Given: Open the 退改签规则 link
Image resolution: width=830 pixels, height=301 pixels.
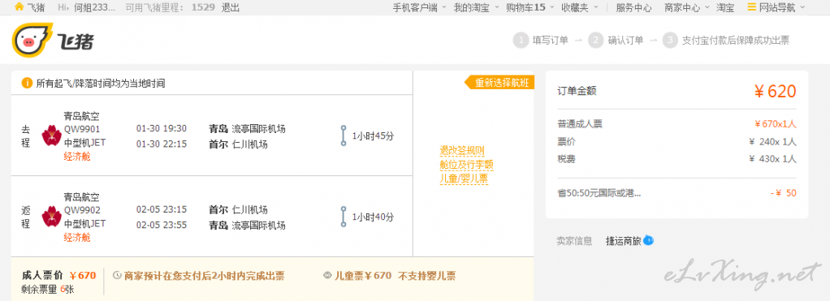Looking at the screenshot, I should [462, 151].
